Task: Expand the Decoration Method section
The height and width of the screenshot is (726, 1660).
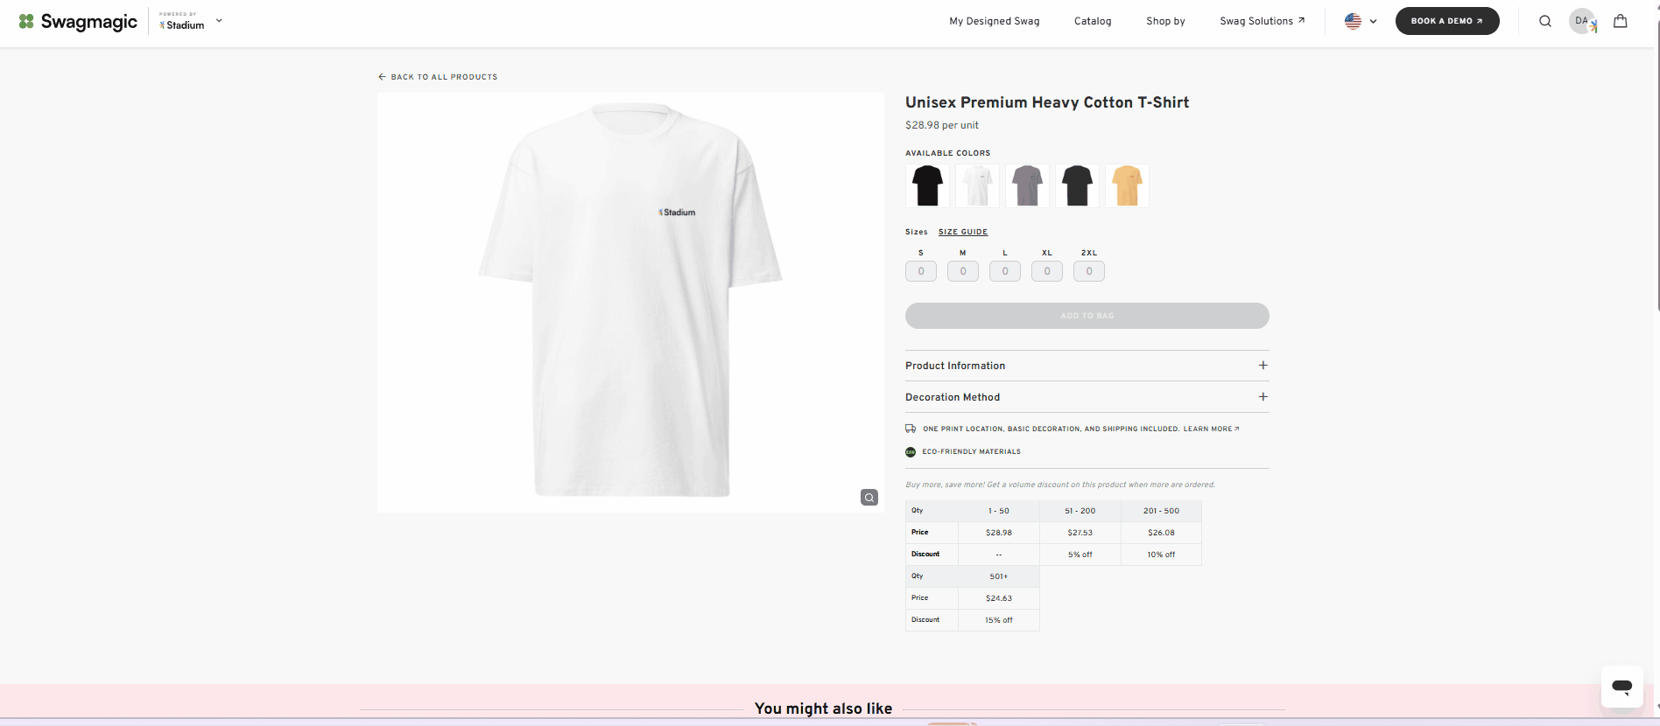Action: (x=1087, y=397)
